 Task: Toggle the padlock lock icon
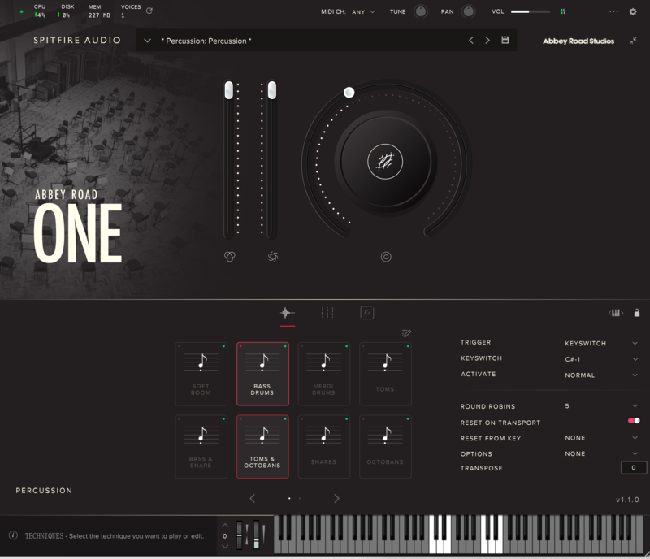click(x=637, y=313)
